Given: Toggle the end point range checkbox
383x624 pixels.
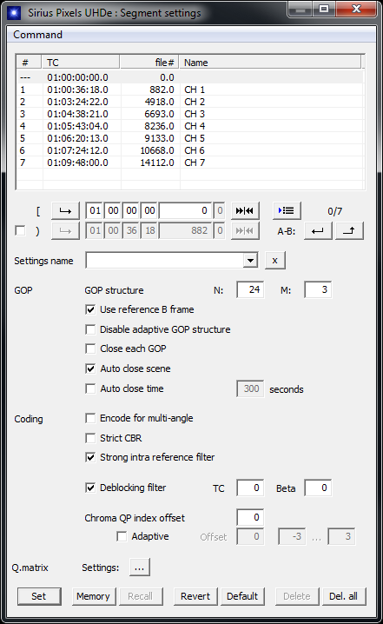Looking at the screenshot, I should click(20, 231).
